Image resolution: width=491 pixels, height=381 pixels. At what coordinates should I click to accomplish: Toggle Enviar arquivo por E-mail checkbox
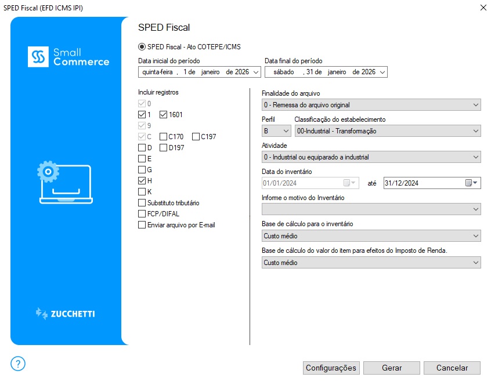[x=142, y=225]
